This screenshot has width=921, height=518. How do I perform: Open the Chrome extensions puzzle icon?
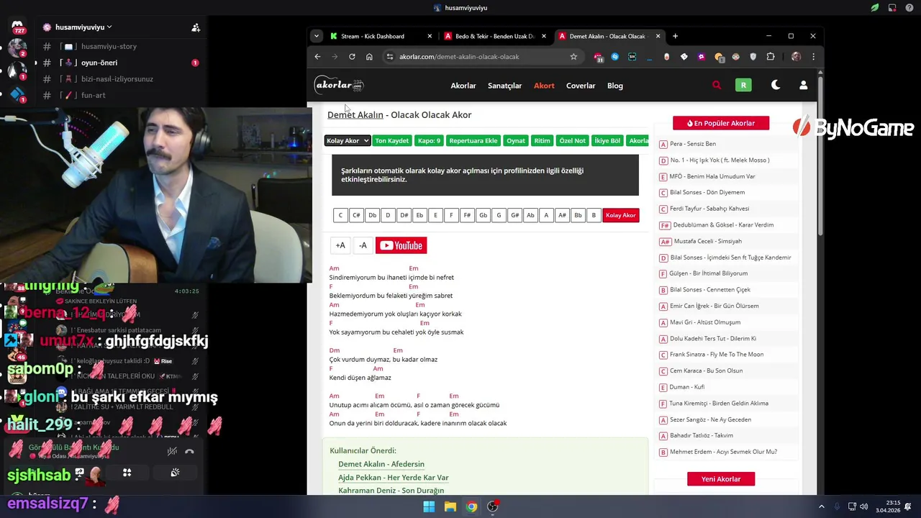coord(771,57)
